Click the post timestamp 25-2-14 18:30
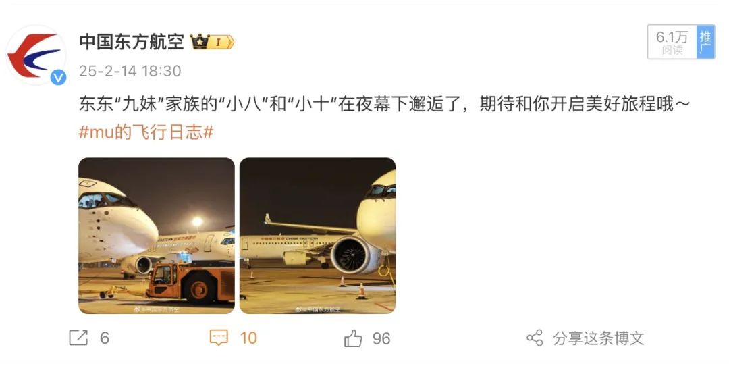The width and height of the screenshot is (729, 366). click(130, 71)
